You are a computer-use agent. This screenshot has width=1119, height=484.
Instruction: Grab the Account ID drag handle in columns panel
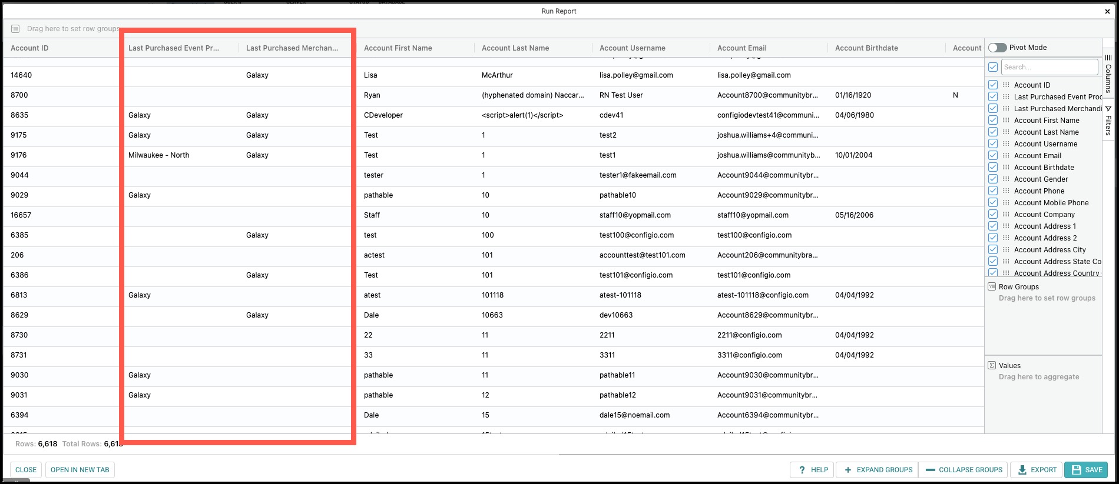point(1006,85)
